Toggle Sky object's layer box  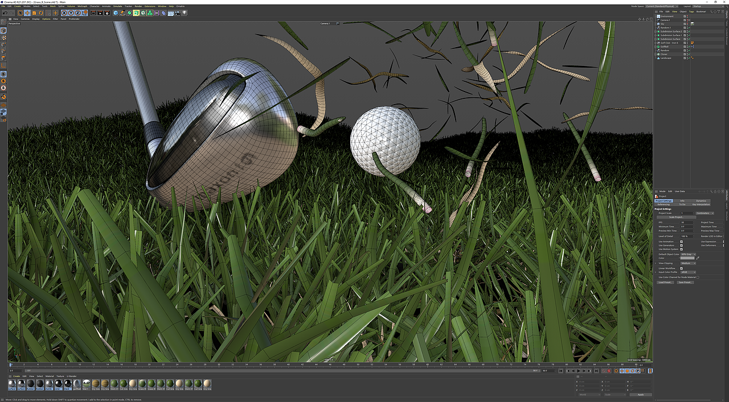[x=685, y=24]
